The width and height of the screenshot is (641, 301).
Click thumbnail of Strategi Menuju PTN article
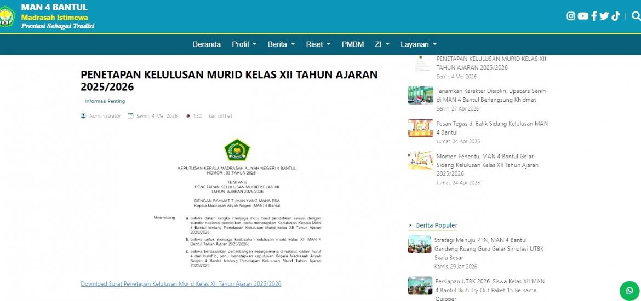point(420,244)
